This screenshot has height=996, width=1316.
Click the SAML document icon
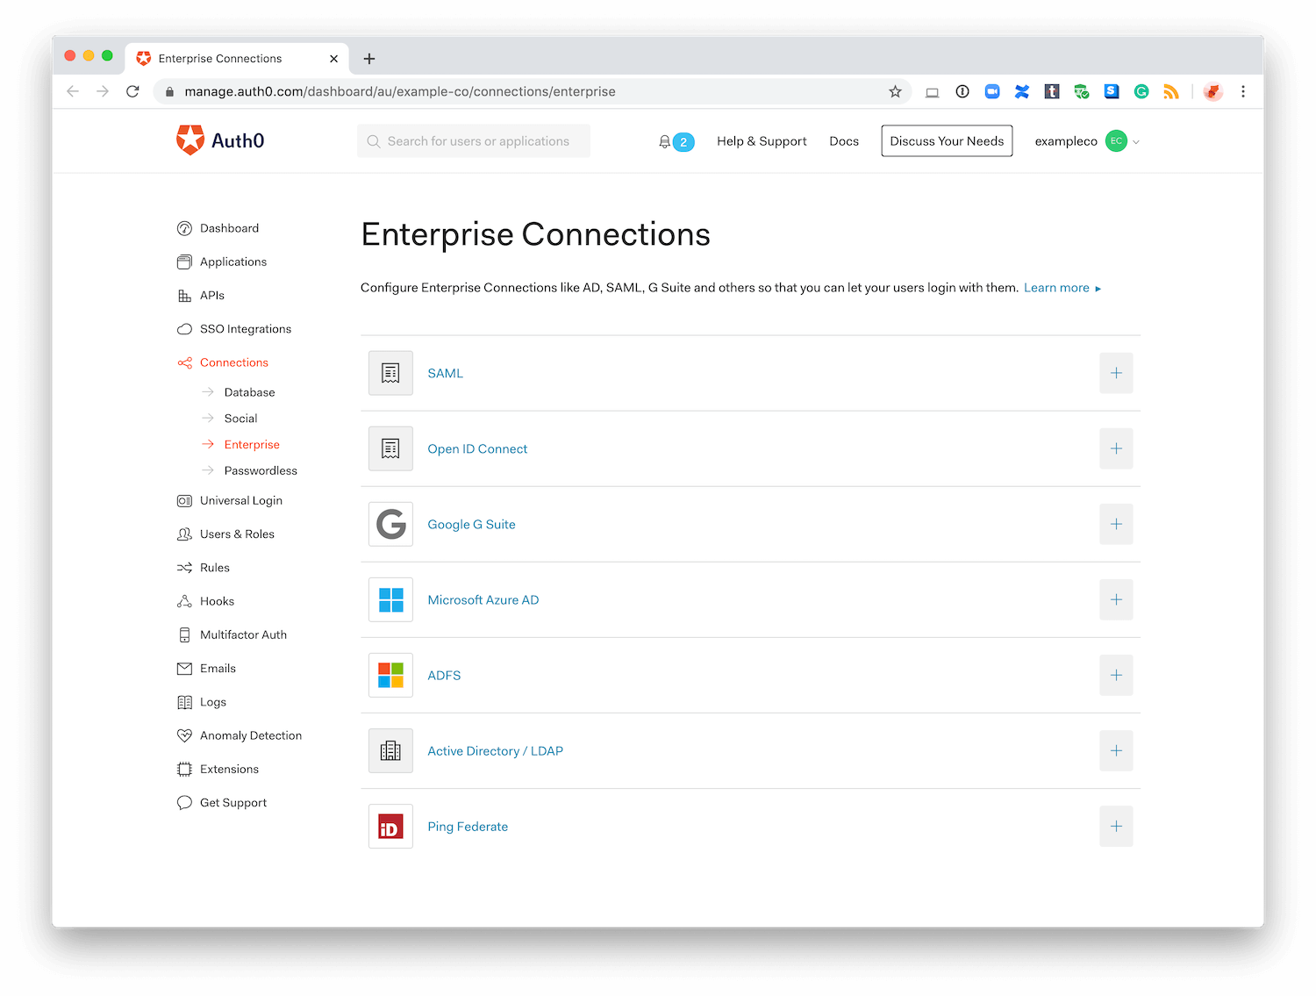390,373
